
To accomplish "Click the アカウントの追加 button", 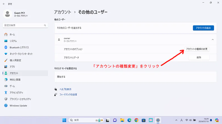I will pyautogui.click(x=203, y=28).
